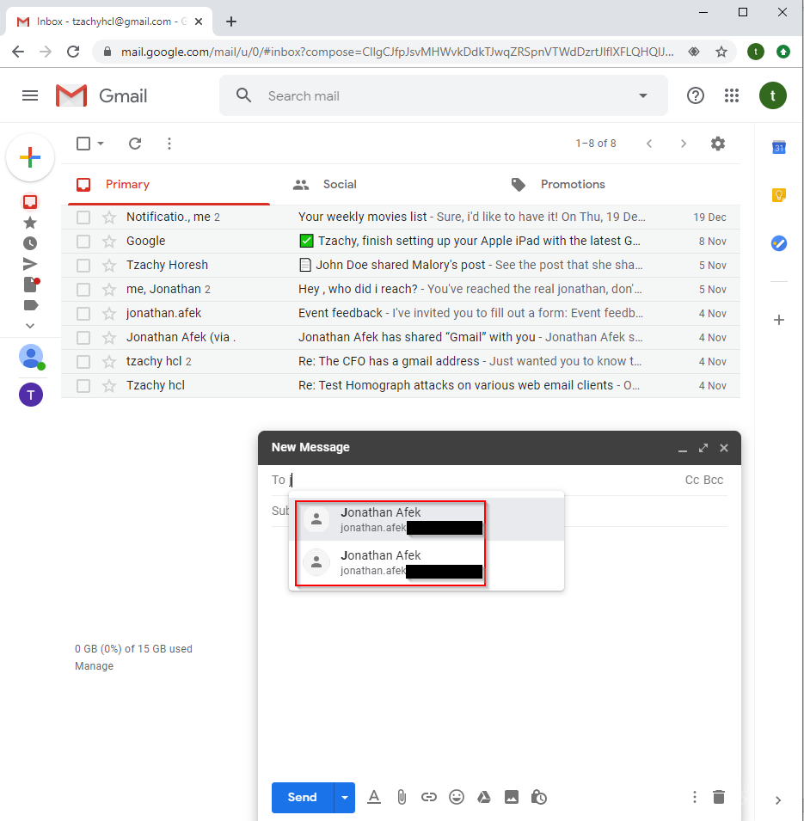The height and width of the screenshot is (821, 804).
Task: Star the tzachy hcl email
Action: click(109, 361)
